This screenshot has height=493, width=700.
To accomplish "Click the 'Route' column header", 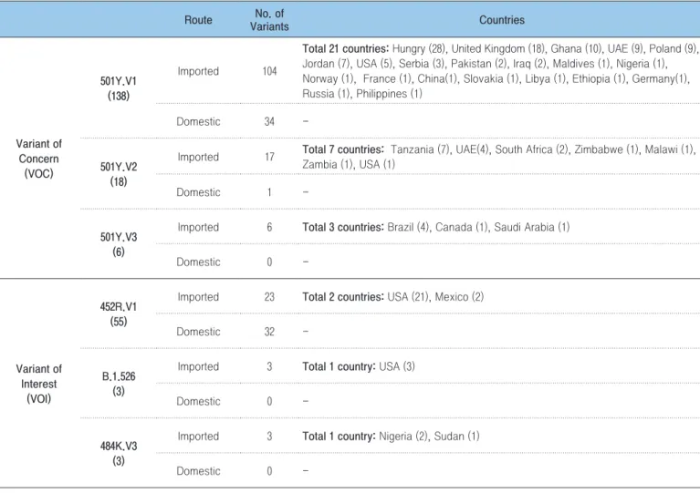I will (198, 20).
